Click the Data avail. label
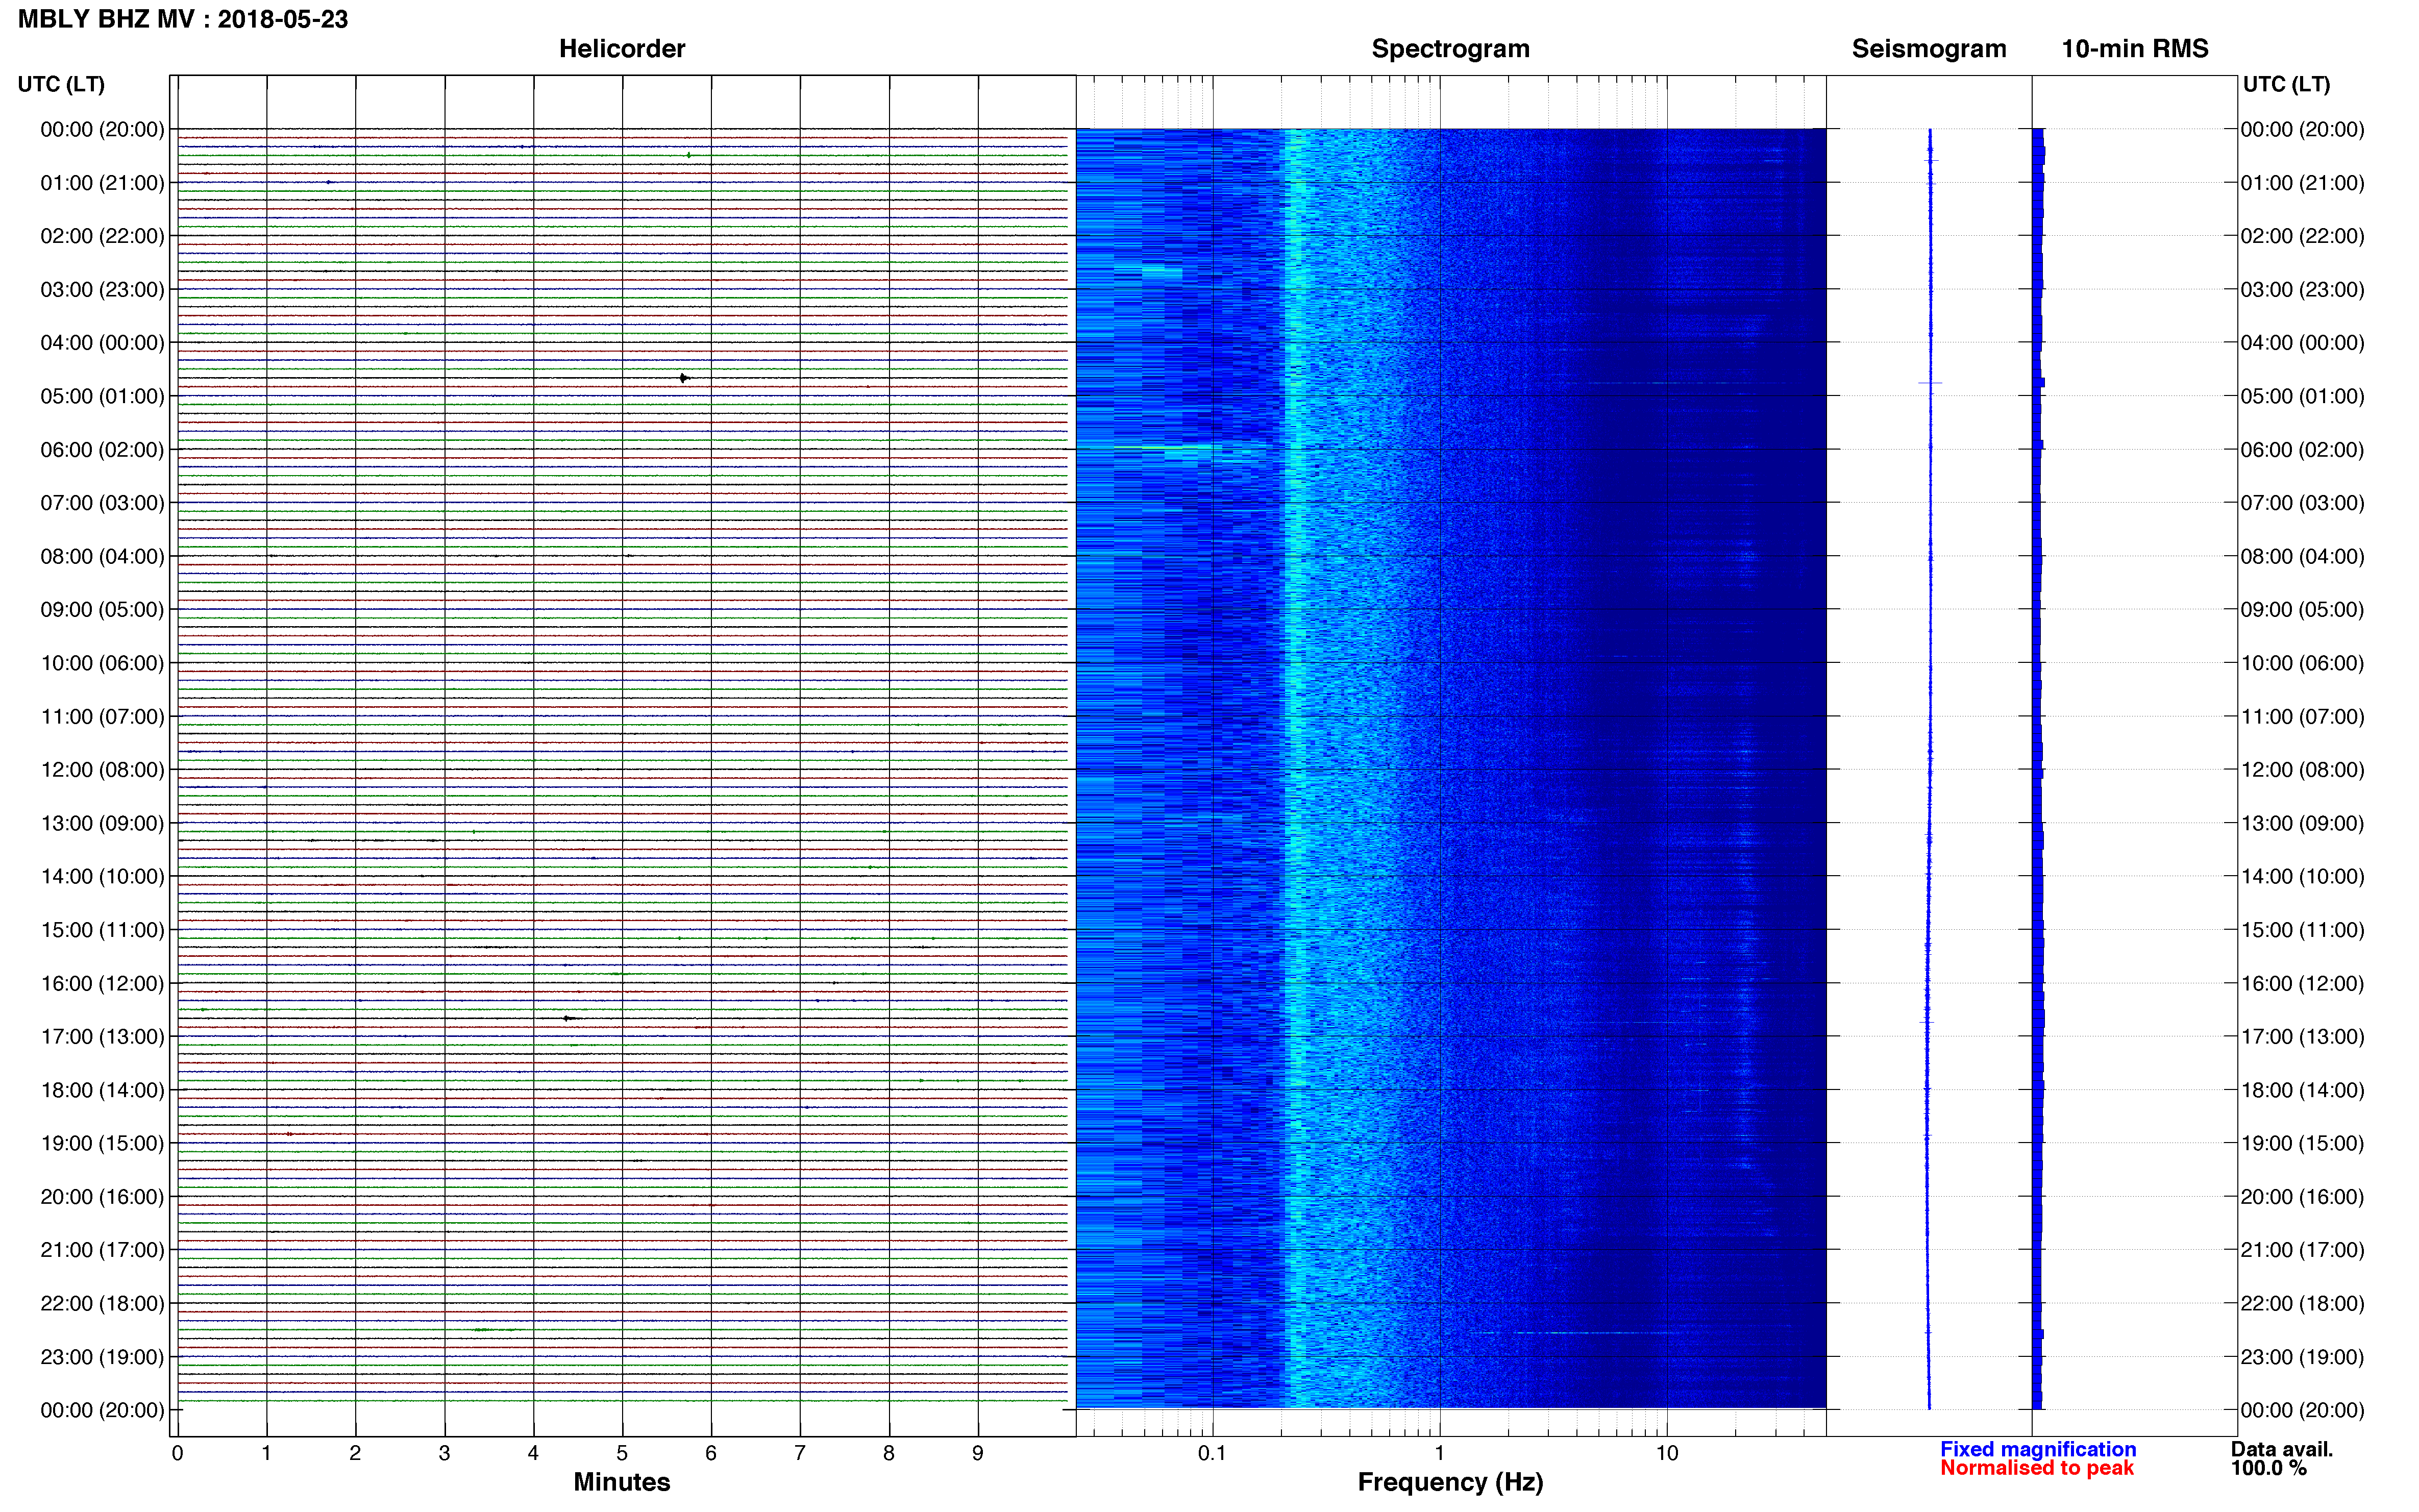Viewport: 2419px width, 1512px height. [x=2282, y=1449]
